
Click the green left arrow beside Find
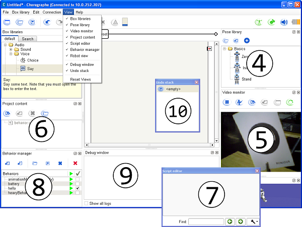pyautogui.click(x=230, y=221)
